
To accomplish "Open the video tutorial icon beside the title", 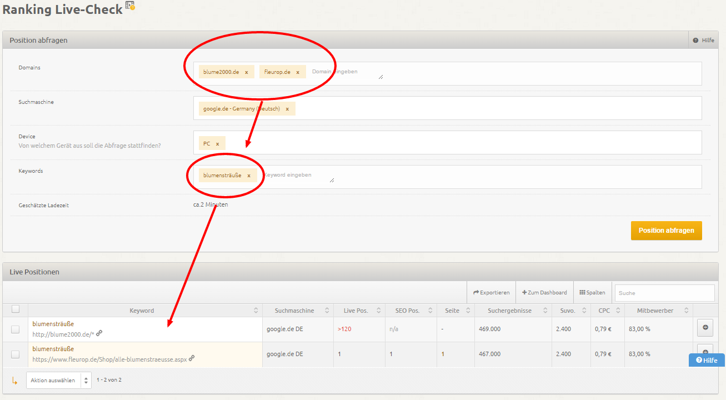I will [x=130, y=6].
